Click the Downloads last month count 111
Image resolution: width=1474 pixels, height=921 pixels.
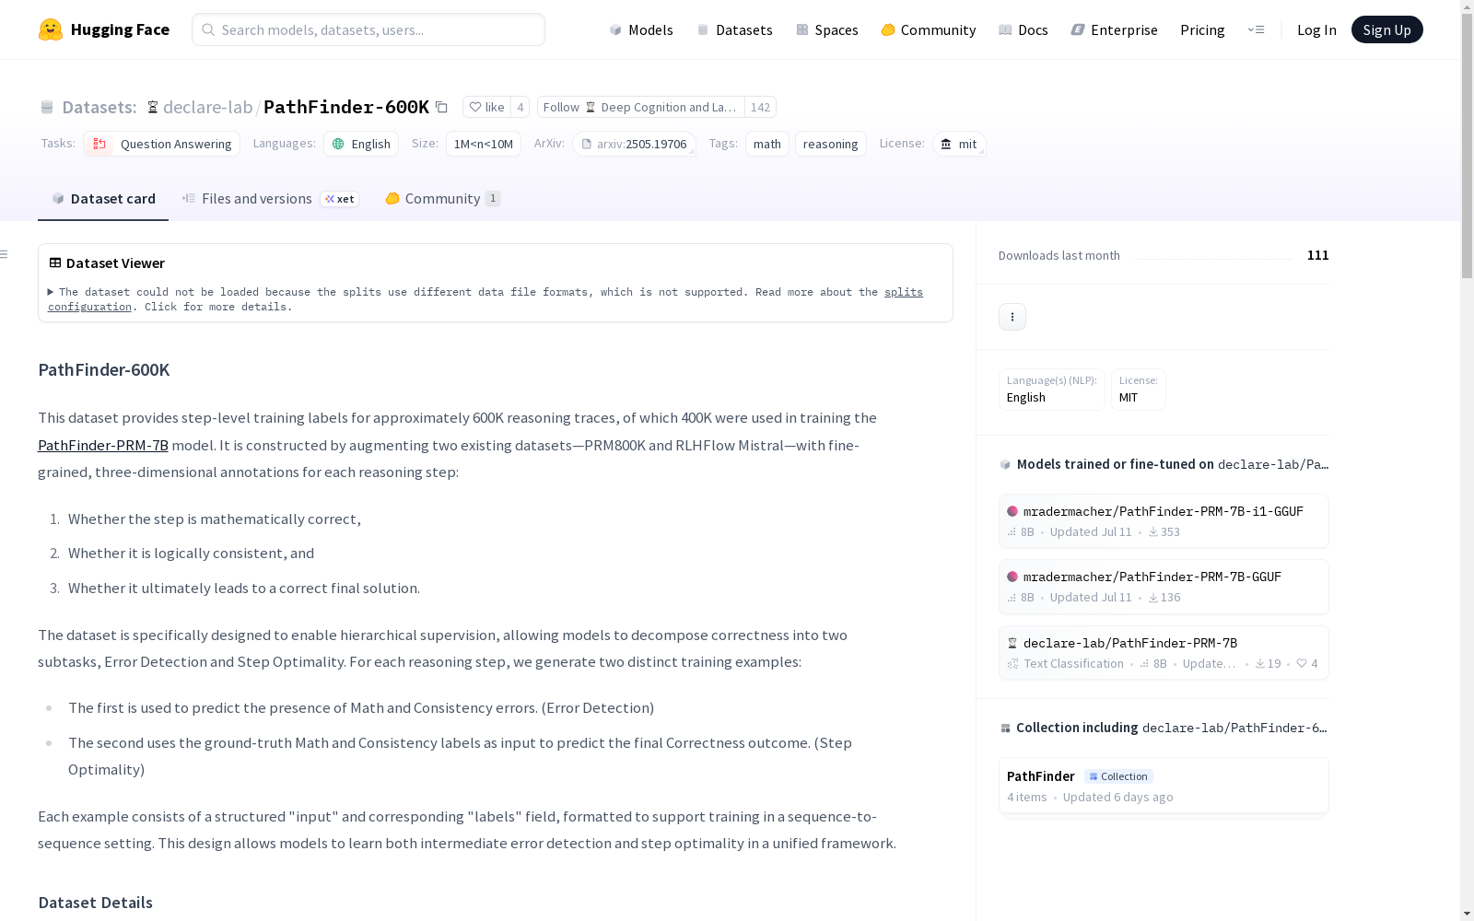click(1317, 255)
